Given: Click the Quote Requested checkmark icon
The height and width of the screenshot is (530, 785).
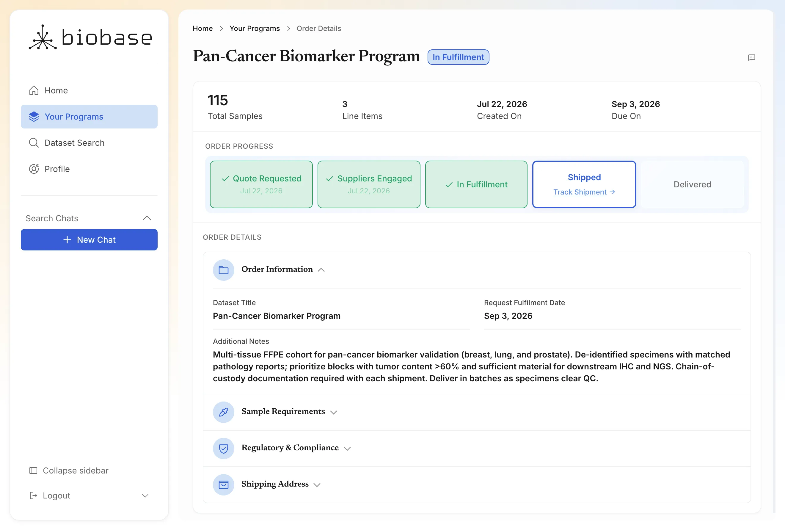Looking at the screenshot, I should (x=225, y=179).
